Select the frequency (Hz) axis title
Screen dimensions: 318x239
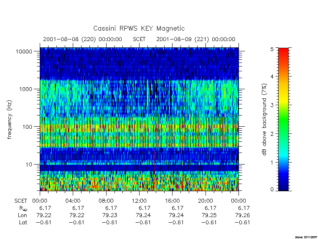10,119
